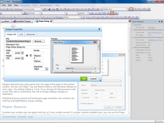Toggle the Print Page Numbers checkbox
This screenshot has height=123, width=164.
pos(81,104)
